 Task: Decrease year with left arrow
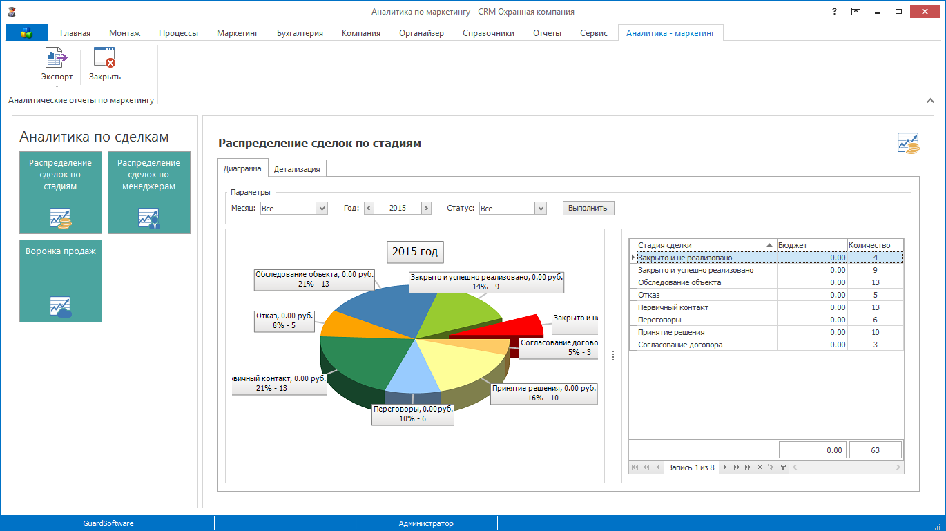369,208
